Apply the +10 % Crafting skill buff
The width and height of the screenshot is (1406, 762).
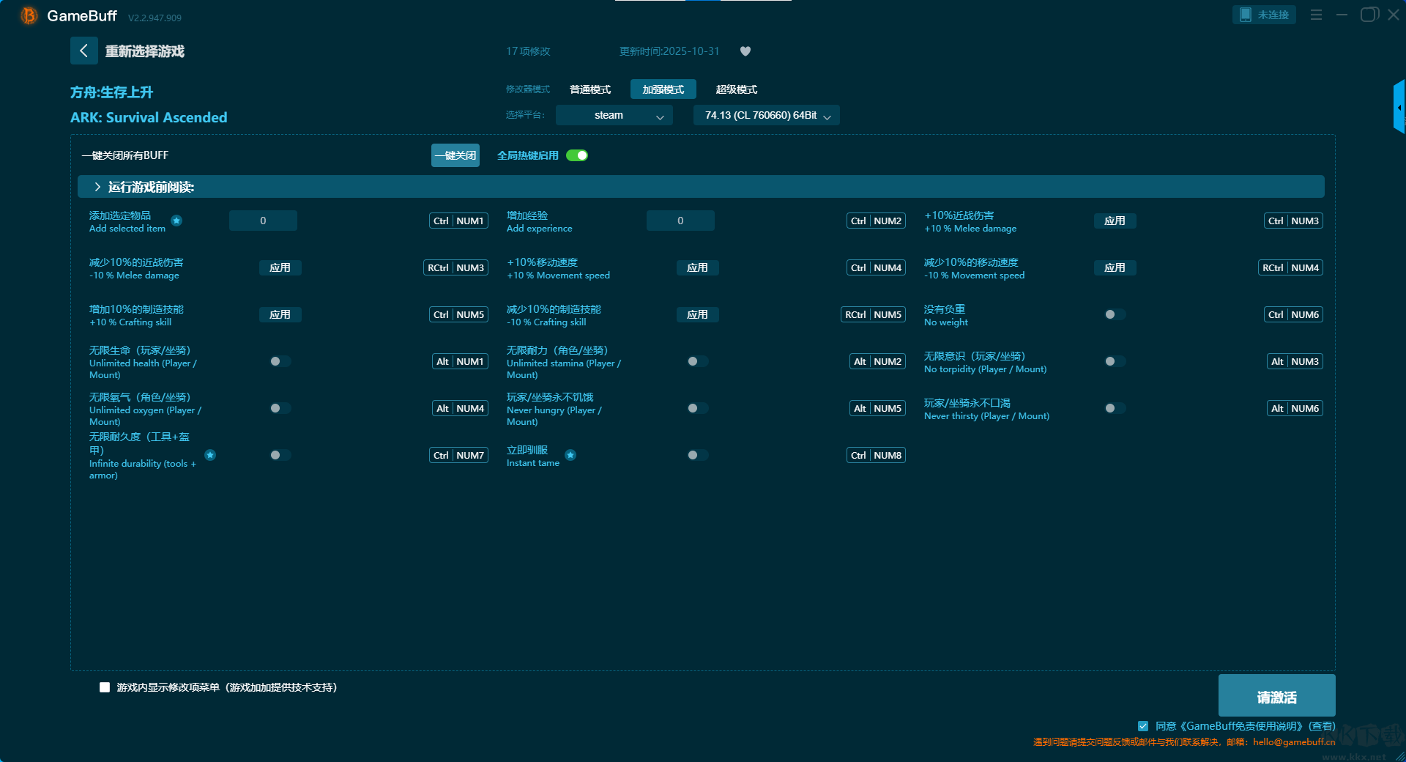[x=280, y=314]
